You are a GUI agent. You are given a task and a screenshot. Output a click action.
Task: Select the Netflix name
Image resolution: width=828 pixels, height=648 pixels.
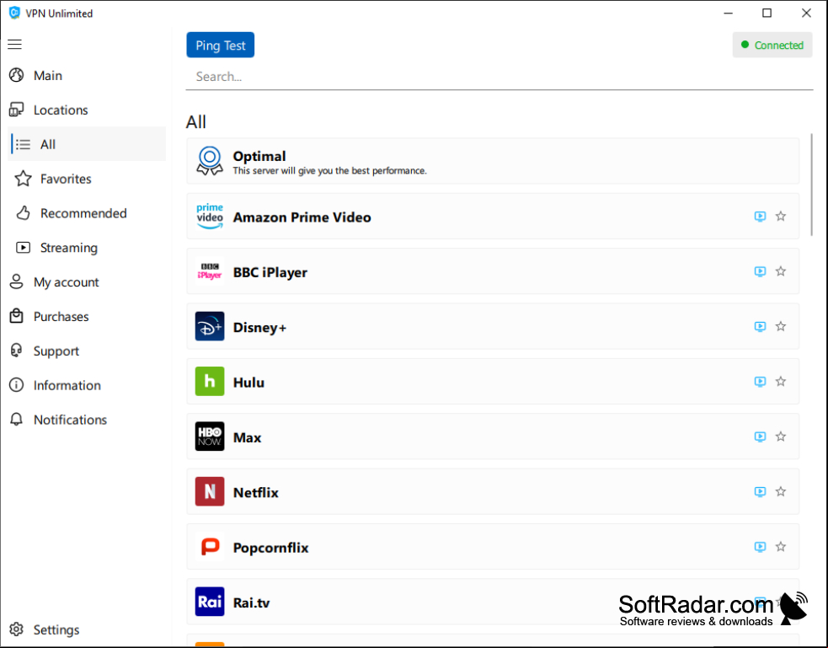pos(255,493)
